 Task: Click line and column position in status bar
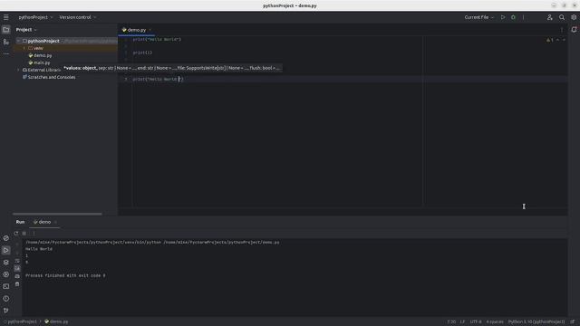[x=451, y=321]
